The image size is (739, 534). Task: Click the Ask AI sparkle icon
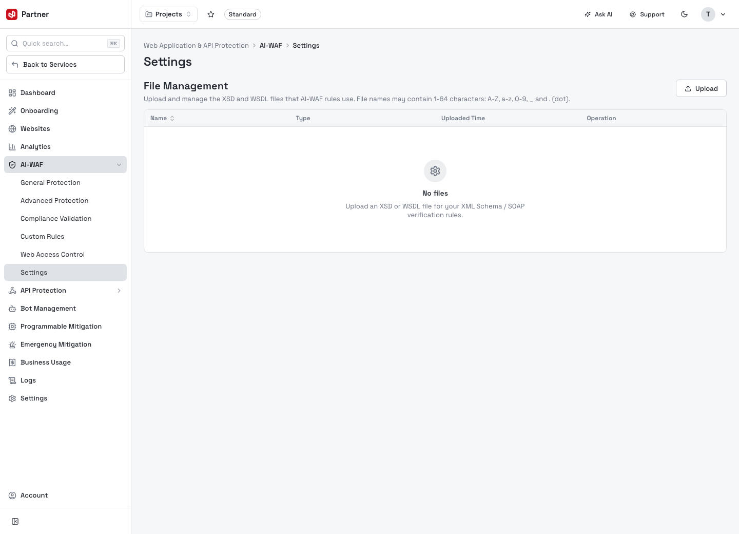tap(588, 14)
